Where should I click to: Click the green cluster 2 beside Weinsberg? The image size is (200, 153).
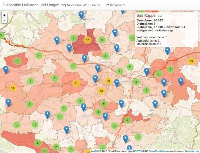[x=136, y=82]
